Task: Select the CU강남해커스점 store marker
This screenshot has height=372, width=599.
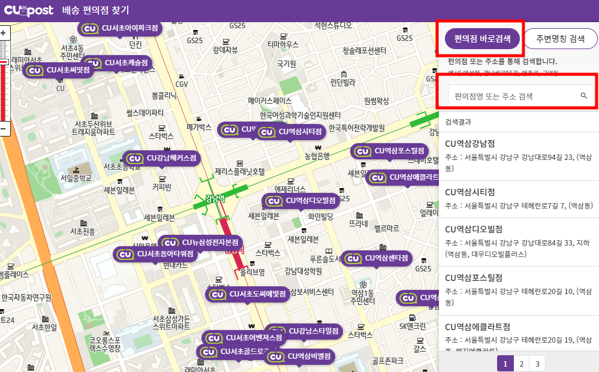Action: 162,159
